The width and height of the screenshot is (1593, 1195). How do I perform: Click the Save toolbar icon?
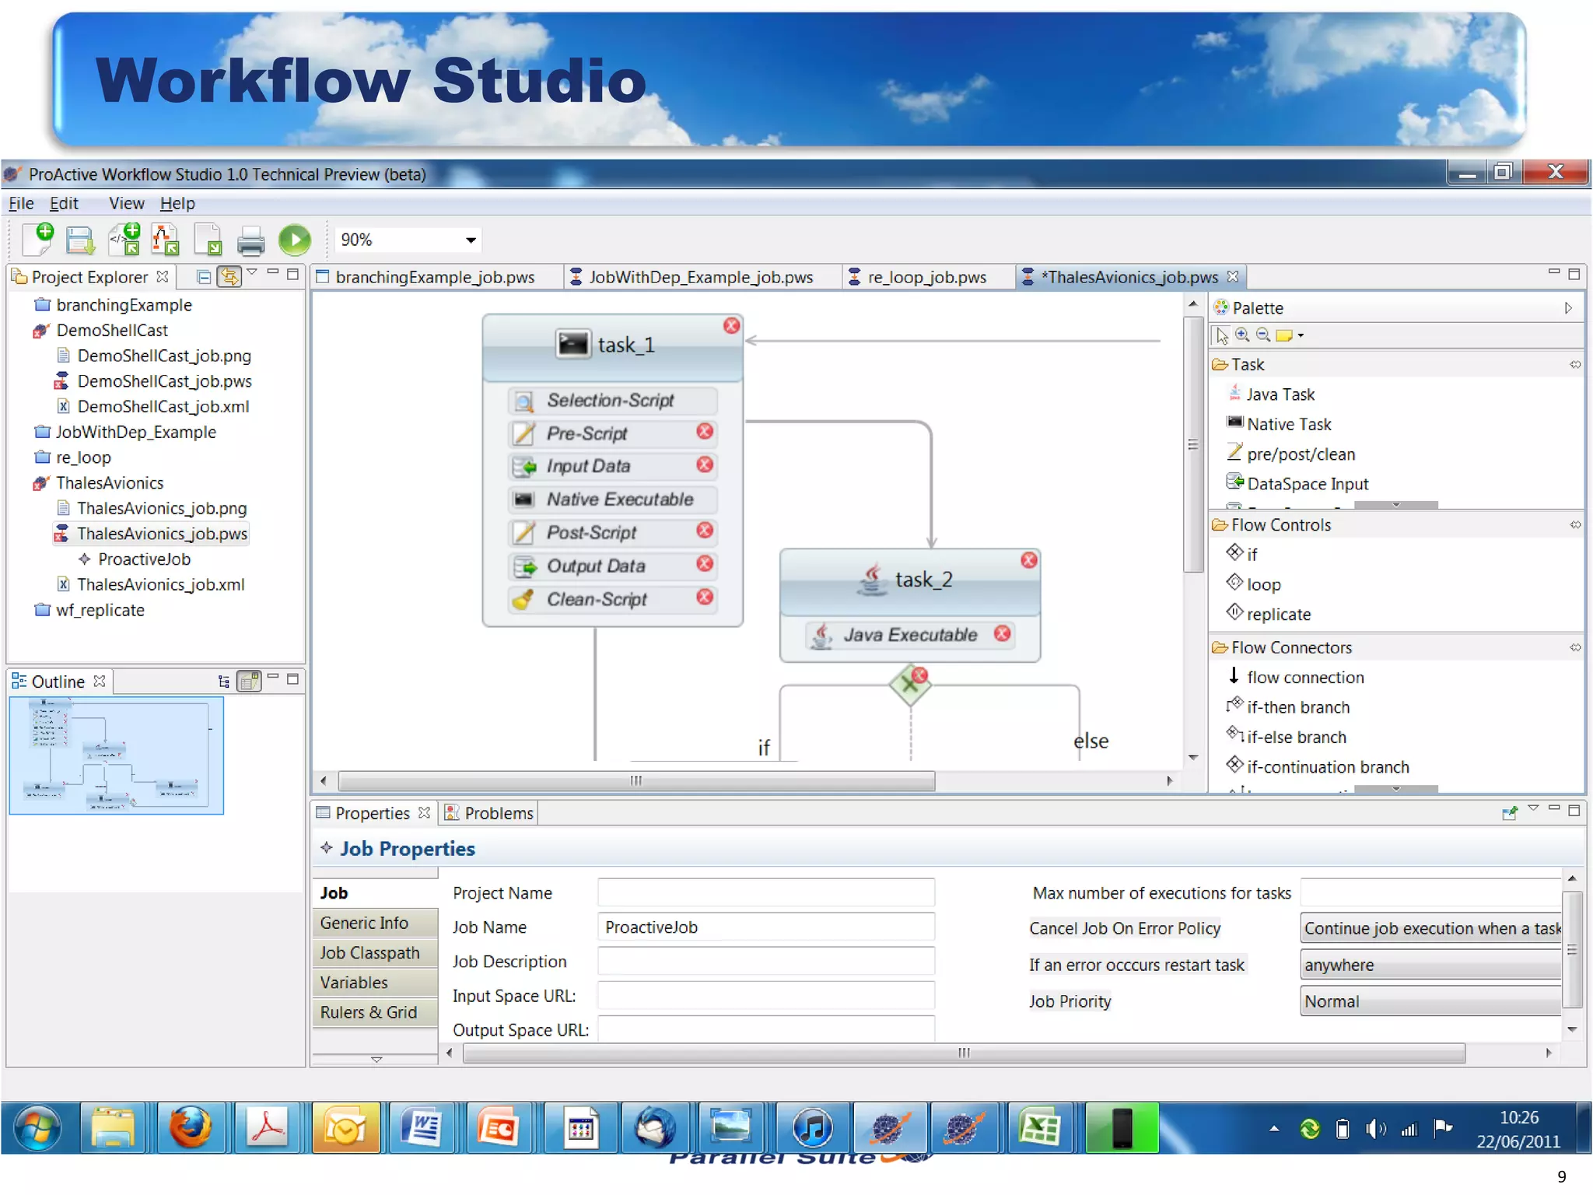pyautogui.click(x=79, y=240)
